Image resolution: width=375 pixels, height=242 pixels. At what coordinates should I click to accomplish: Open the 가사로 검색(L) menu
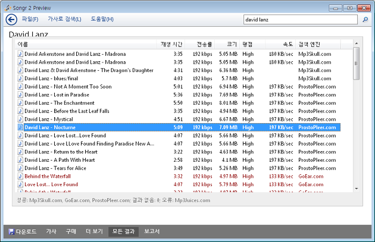pos(64,19)
